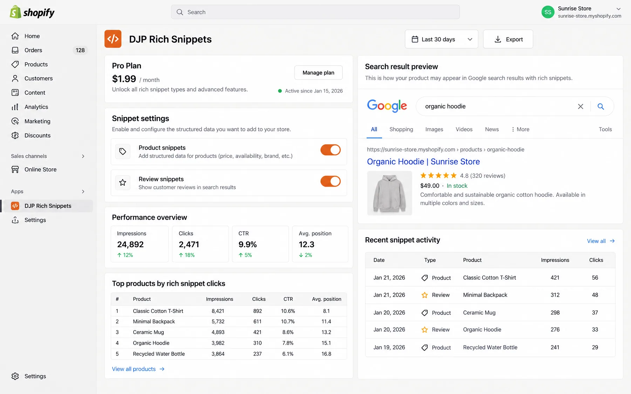
Task: Open the Sunrise Store account dropdown
Action: [x=618, y=9]
